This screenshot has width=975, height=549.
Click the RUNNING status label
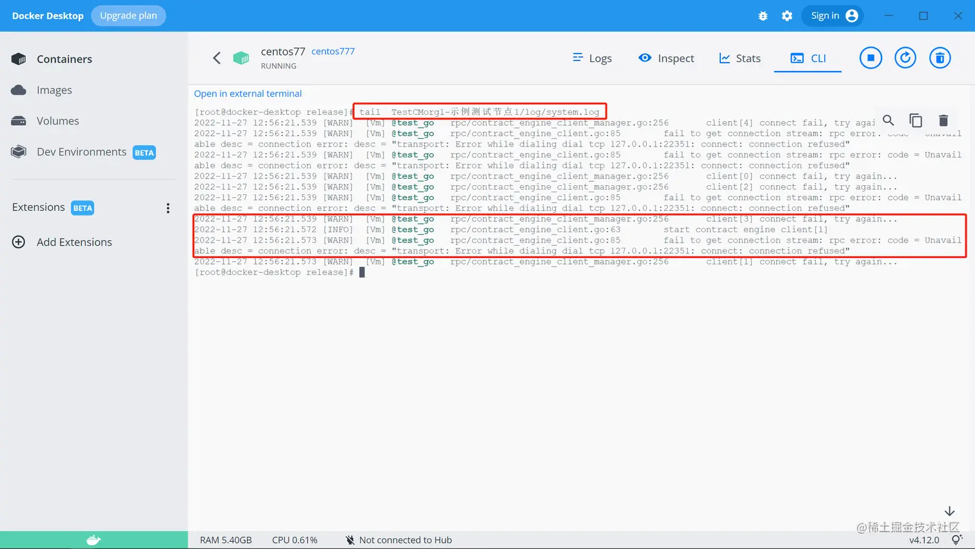(279, 66)
